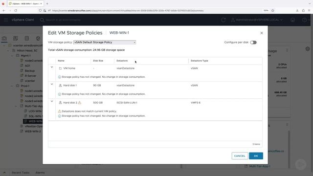Click the browser address bar URL

pyautogui.click(x=128, y=11)
